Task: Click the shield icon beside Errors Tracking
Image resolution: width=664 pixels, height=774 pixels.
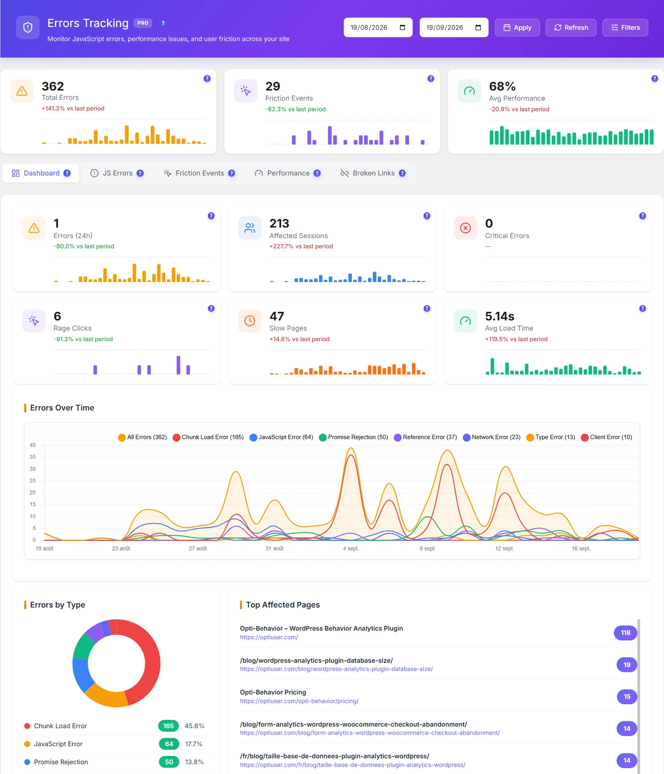Action: 28,28
